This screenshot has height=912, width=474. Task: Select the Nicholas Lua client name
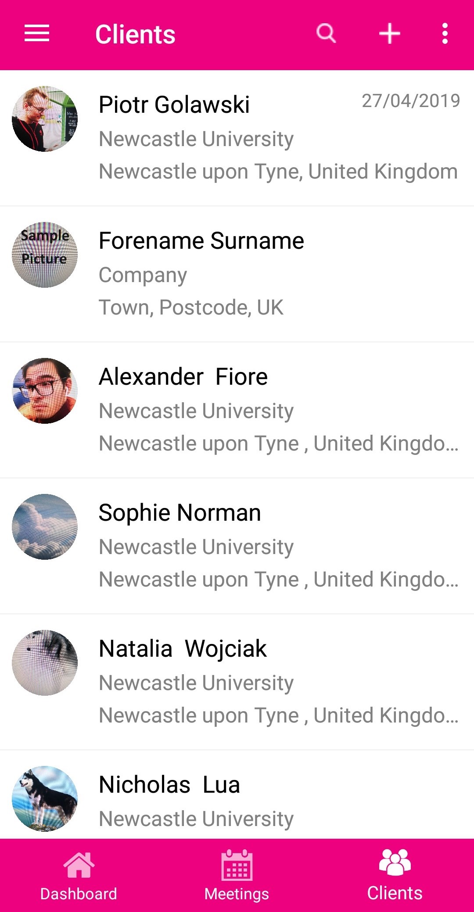coord(169,785)
